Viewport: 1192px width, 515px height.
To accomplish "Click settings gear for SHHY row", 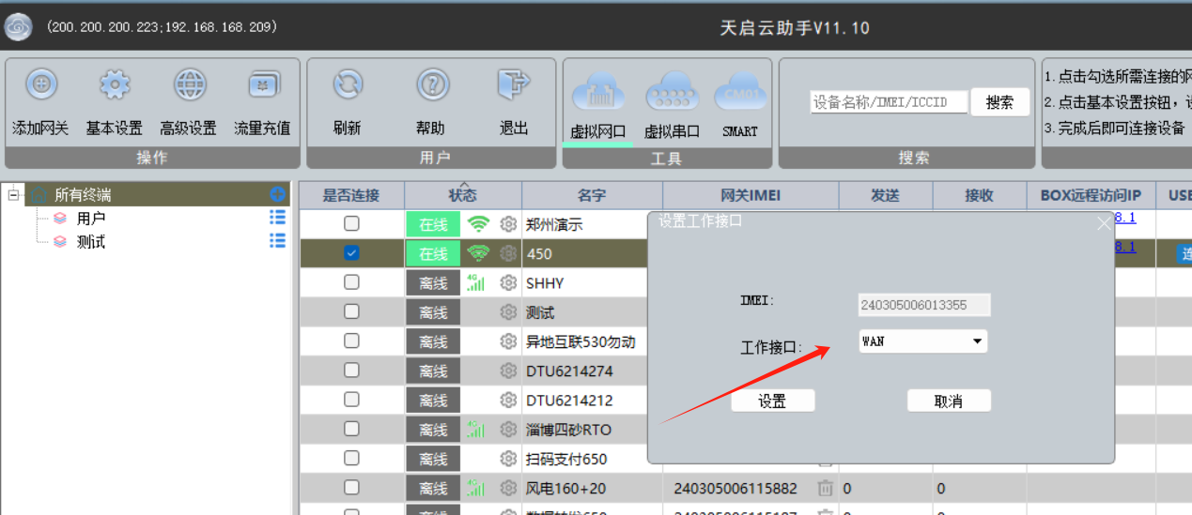I will click(x=508, y=282).
